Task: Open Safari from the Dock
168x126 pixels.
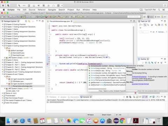Action: click(22, 121)
